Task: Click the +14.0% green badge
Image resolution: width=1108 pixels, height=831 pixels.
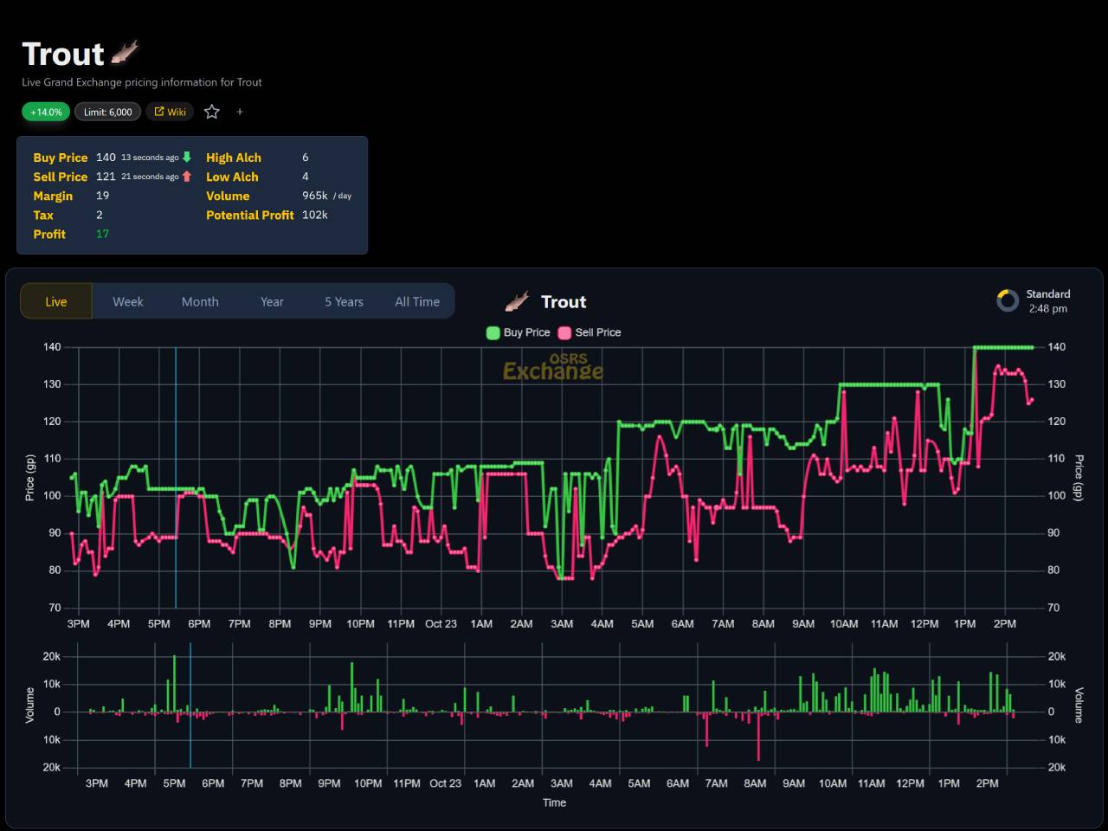Action: (46, 112)
